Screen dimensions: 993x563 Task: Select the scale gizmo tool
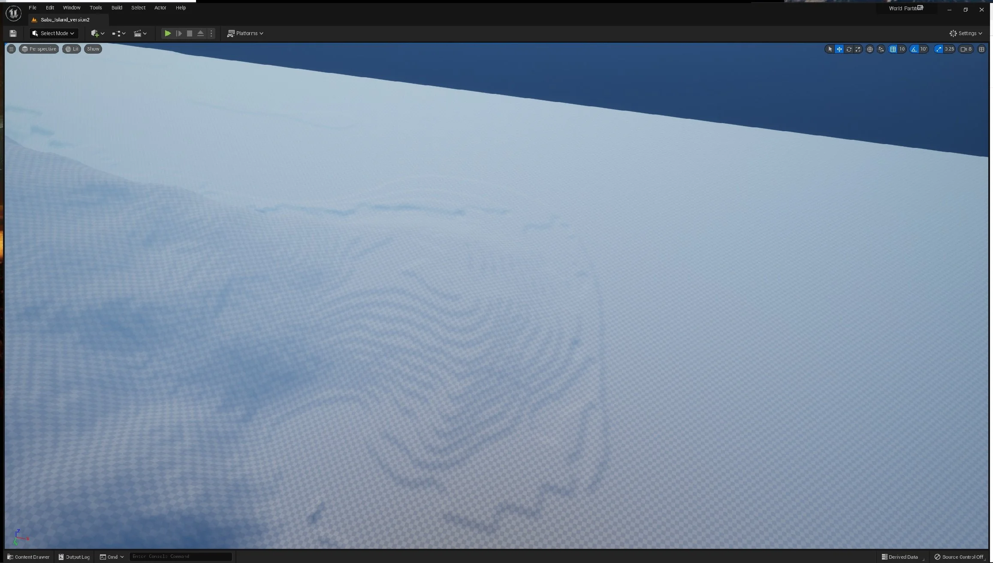858,49
